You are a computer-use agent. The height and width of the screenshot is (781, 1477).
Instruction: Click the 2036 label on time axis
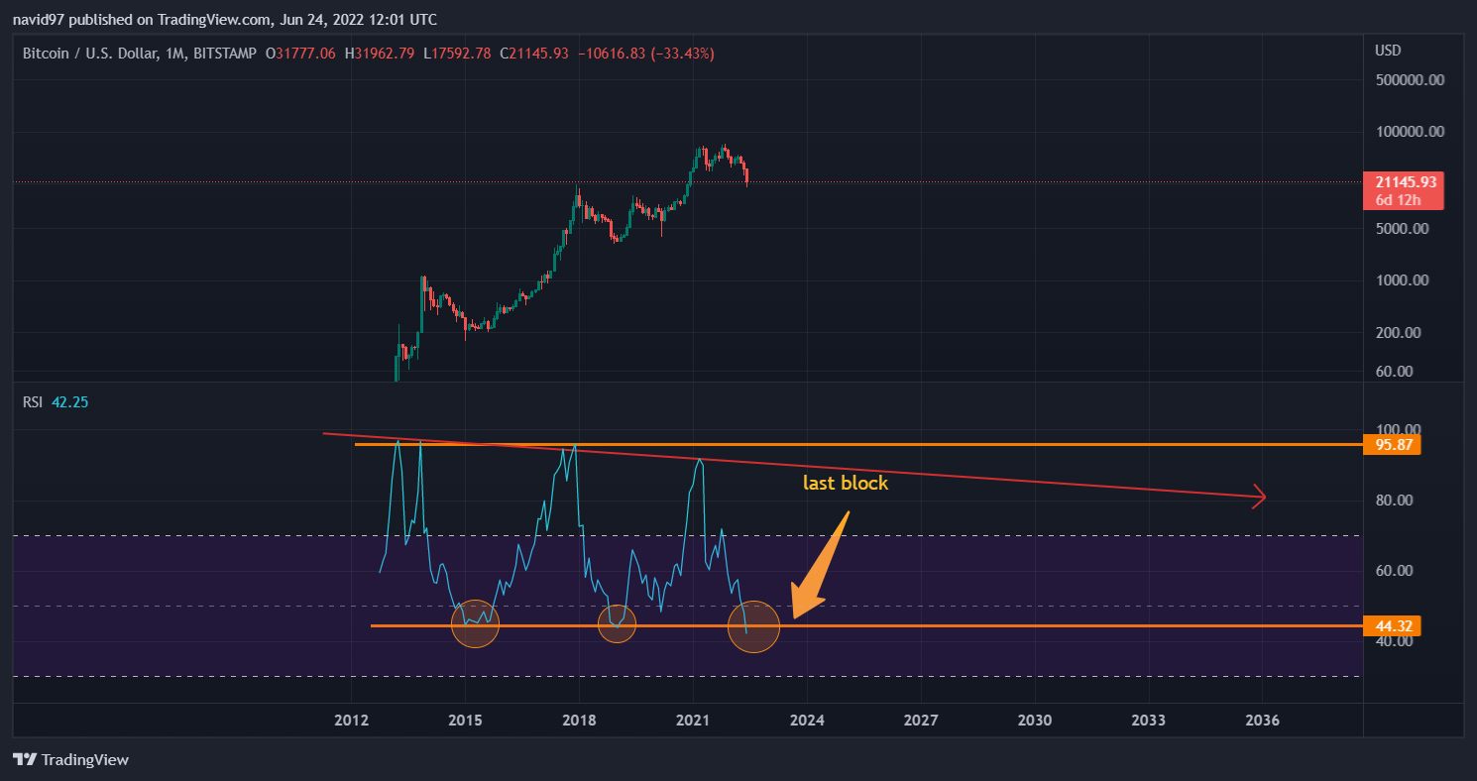point(1262,720)
